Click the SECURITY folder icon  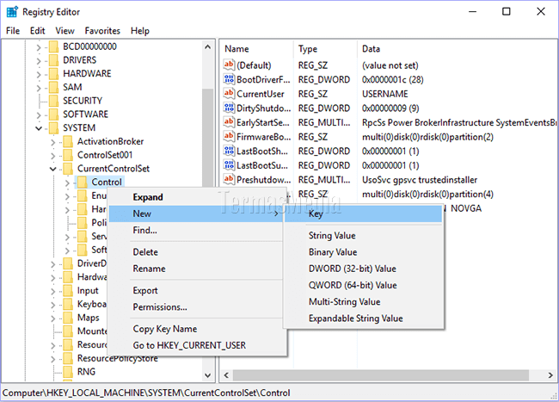[53, 101]
